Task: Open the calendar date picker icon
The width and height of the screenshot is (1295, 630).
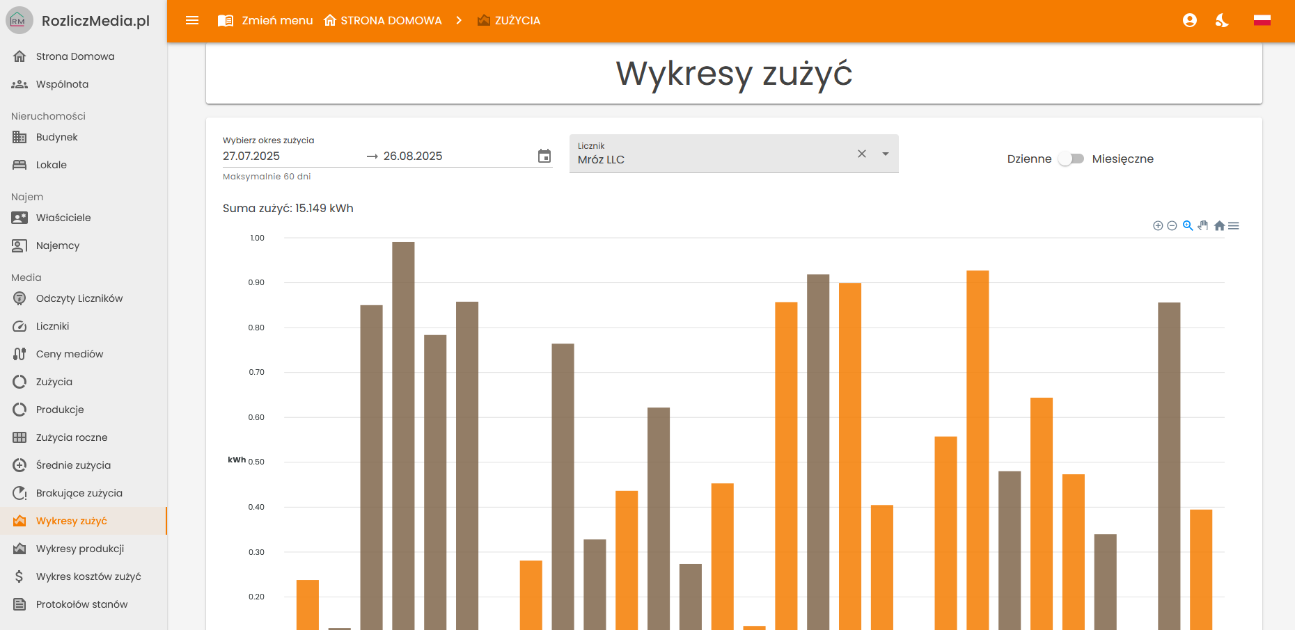Action: pyautogui.click(x=544, y=156)
